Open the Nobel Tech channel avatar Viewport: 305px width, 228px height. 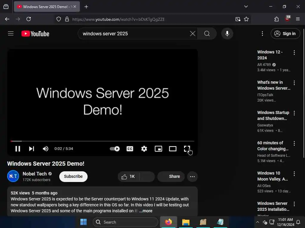point(13,176)
